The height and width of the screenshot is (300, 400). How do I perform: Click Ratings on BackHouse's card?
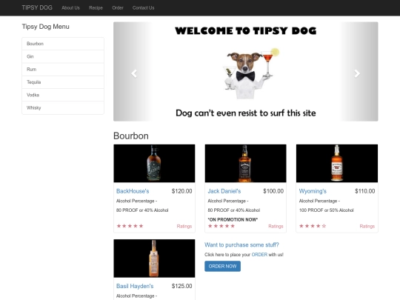pos(184,226)
